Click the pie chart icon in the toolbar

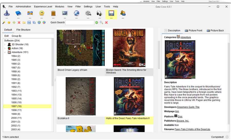(44, 23)
